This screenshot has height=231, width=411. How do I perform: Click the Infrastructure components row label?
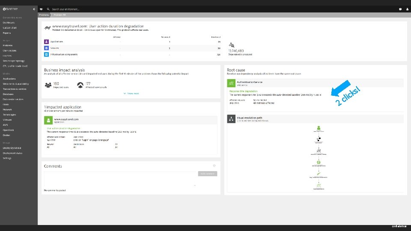click(x=64, y=54)
